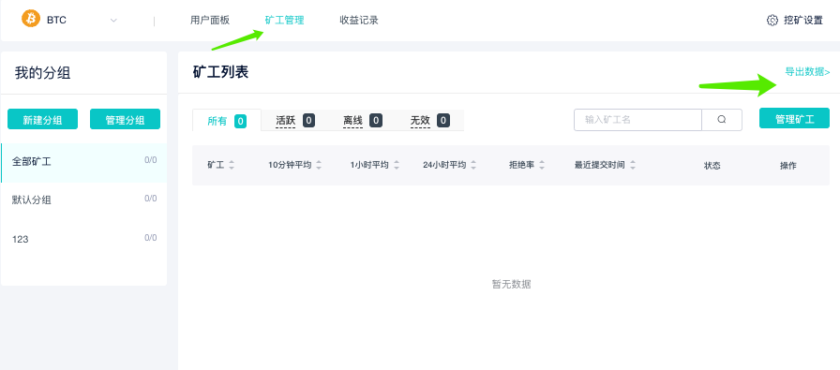Click the magnifier search icon button

[x=722, y=120]
